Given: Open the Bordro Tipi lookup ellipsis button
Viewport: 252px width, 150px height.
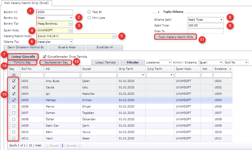Looking at the screenshot, I should tap(71, 24).
